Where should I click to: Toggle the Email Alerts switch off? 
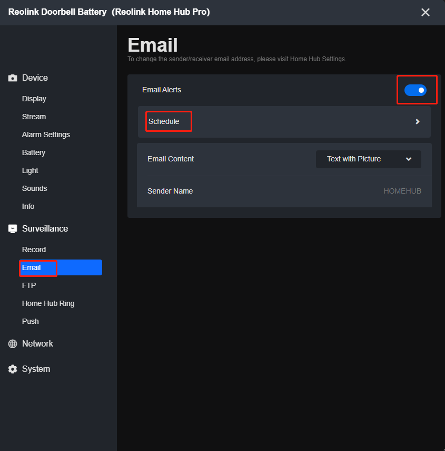point(415,90)
